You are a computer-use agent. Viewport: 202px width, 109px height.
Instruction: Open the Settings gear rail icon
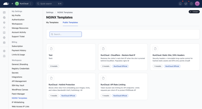pyautogui.click(x=4, y=51)
